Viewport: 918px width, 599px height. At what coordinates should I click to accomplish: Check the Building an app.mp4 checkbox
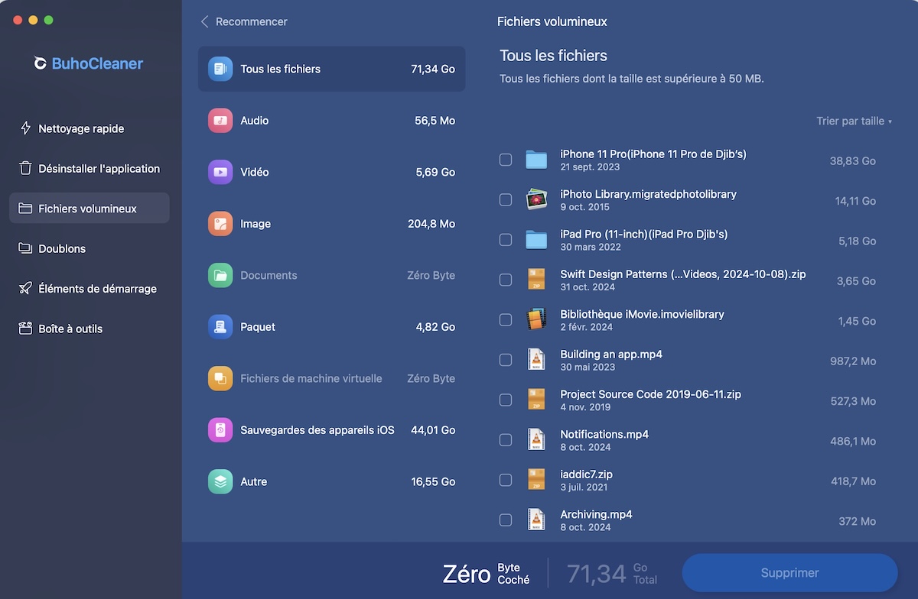pos(506,360)
